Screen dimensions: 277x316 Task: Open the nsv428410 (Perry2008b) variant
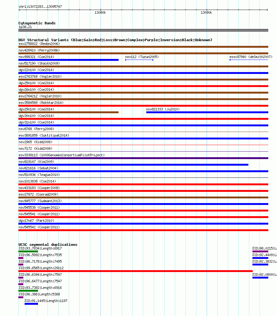39,51
